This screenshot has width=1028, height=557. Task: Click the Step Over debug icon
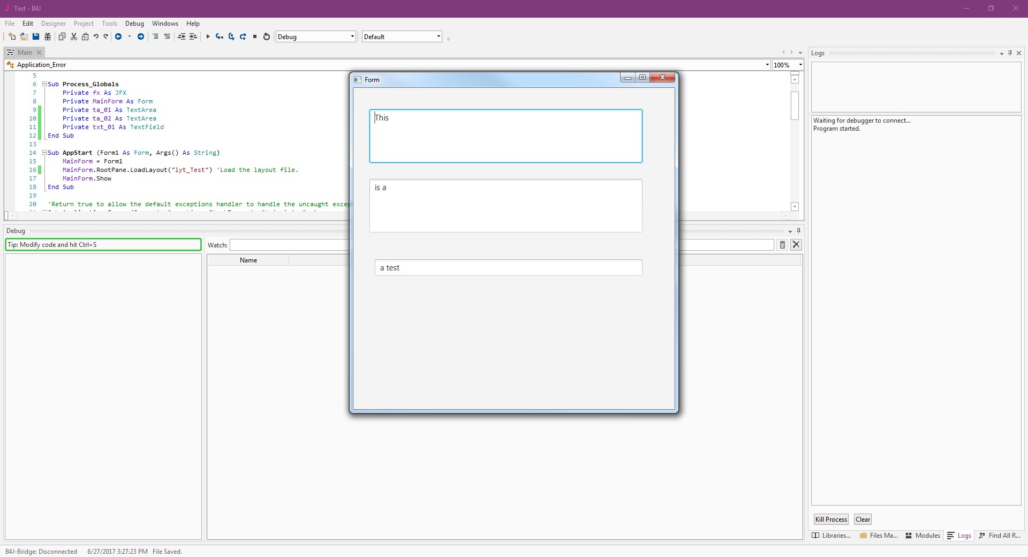coord(231,36)
